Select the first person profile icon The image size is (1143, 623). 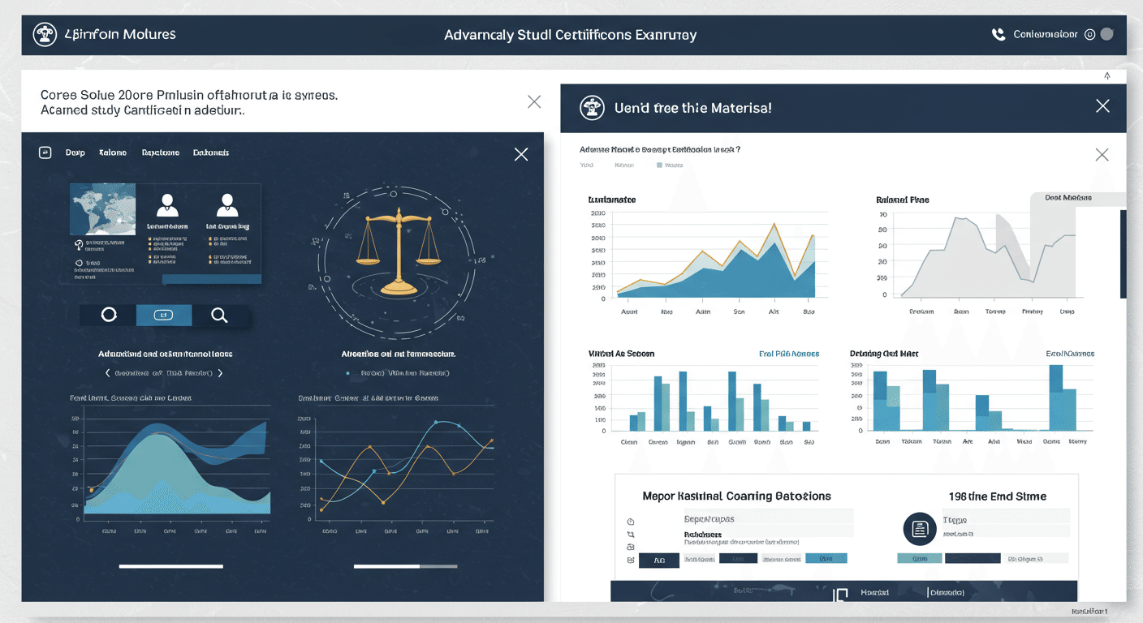(x=167, y=204)
